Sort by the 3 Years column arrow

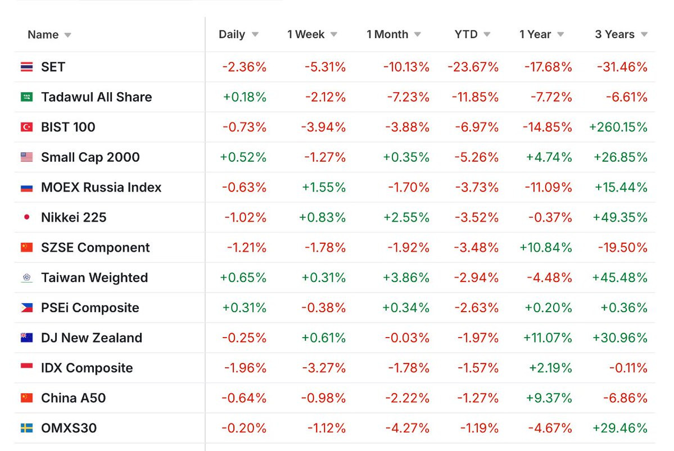(644, 34)
